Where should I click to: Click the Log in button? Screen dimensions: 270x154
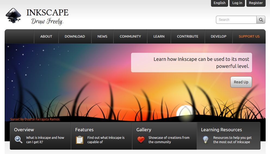[237, 3]
